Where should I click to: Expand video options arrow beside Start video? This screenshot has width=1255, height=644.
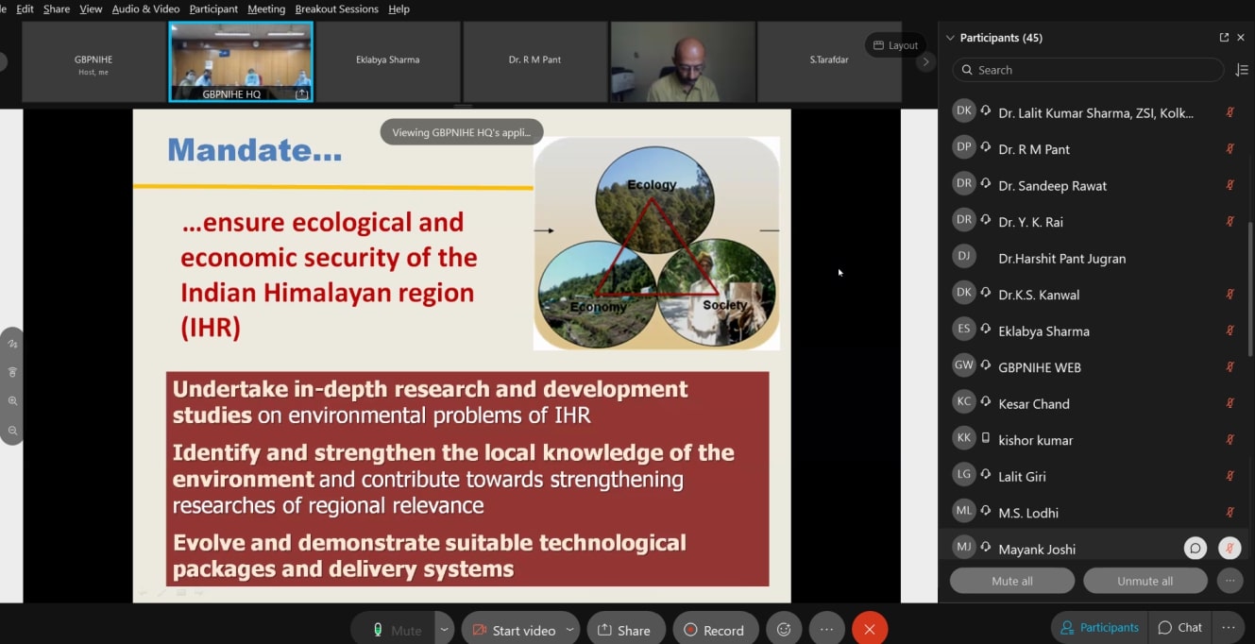pyautogui.click(x=569, y=630)
